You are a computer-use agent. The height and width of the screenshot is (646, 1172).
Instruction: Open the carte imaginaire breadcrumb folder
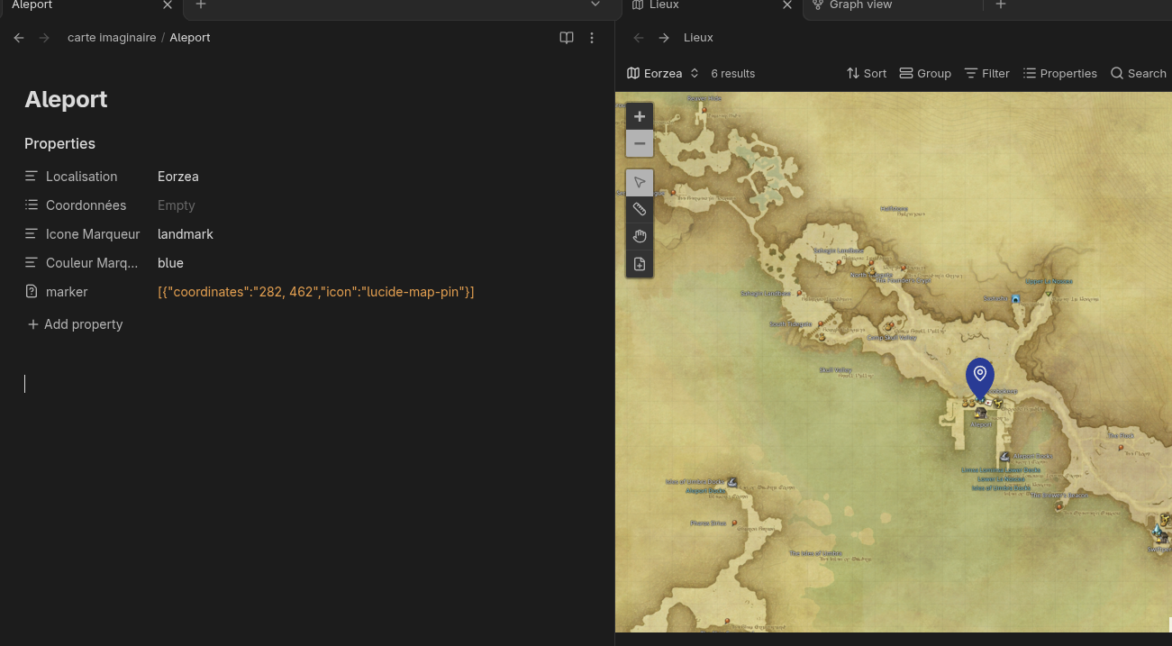tap(112, 38)
